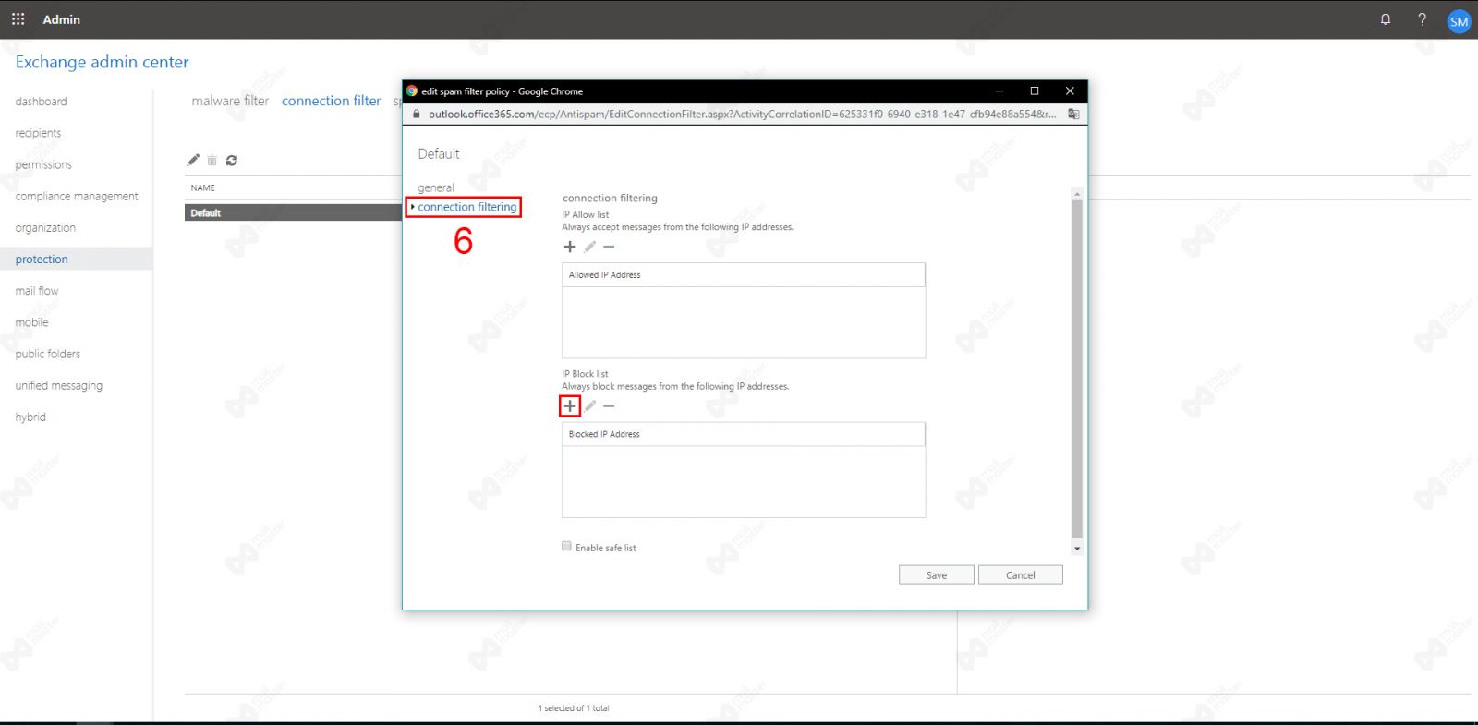The height and width of the screenshot is (725, 1478).
Task: Add an entry to the IP Allow list
Action: tap(570, 247)
